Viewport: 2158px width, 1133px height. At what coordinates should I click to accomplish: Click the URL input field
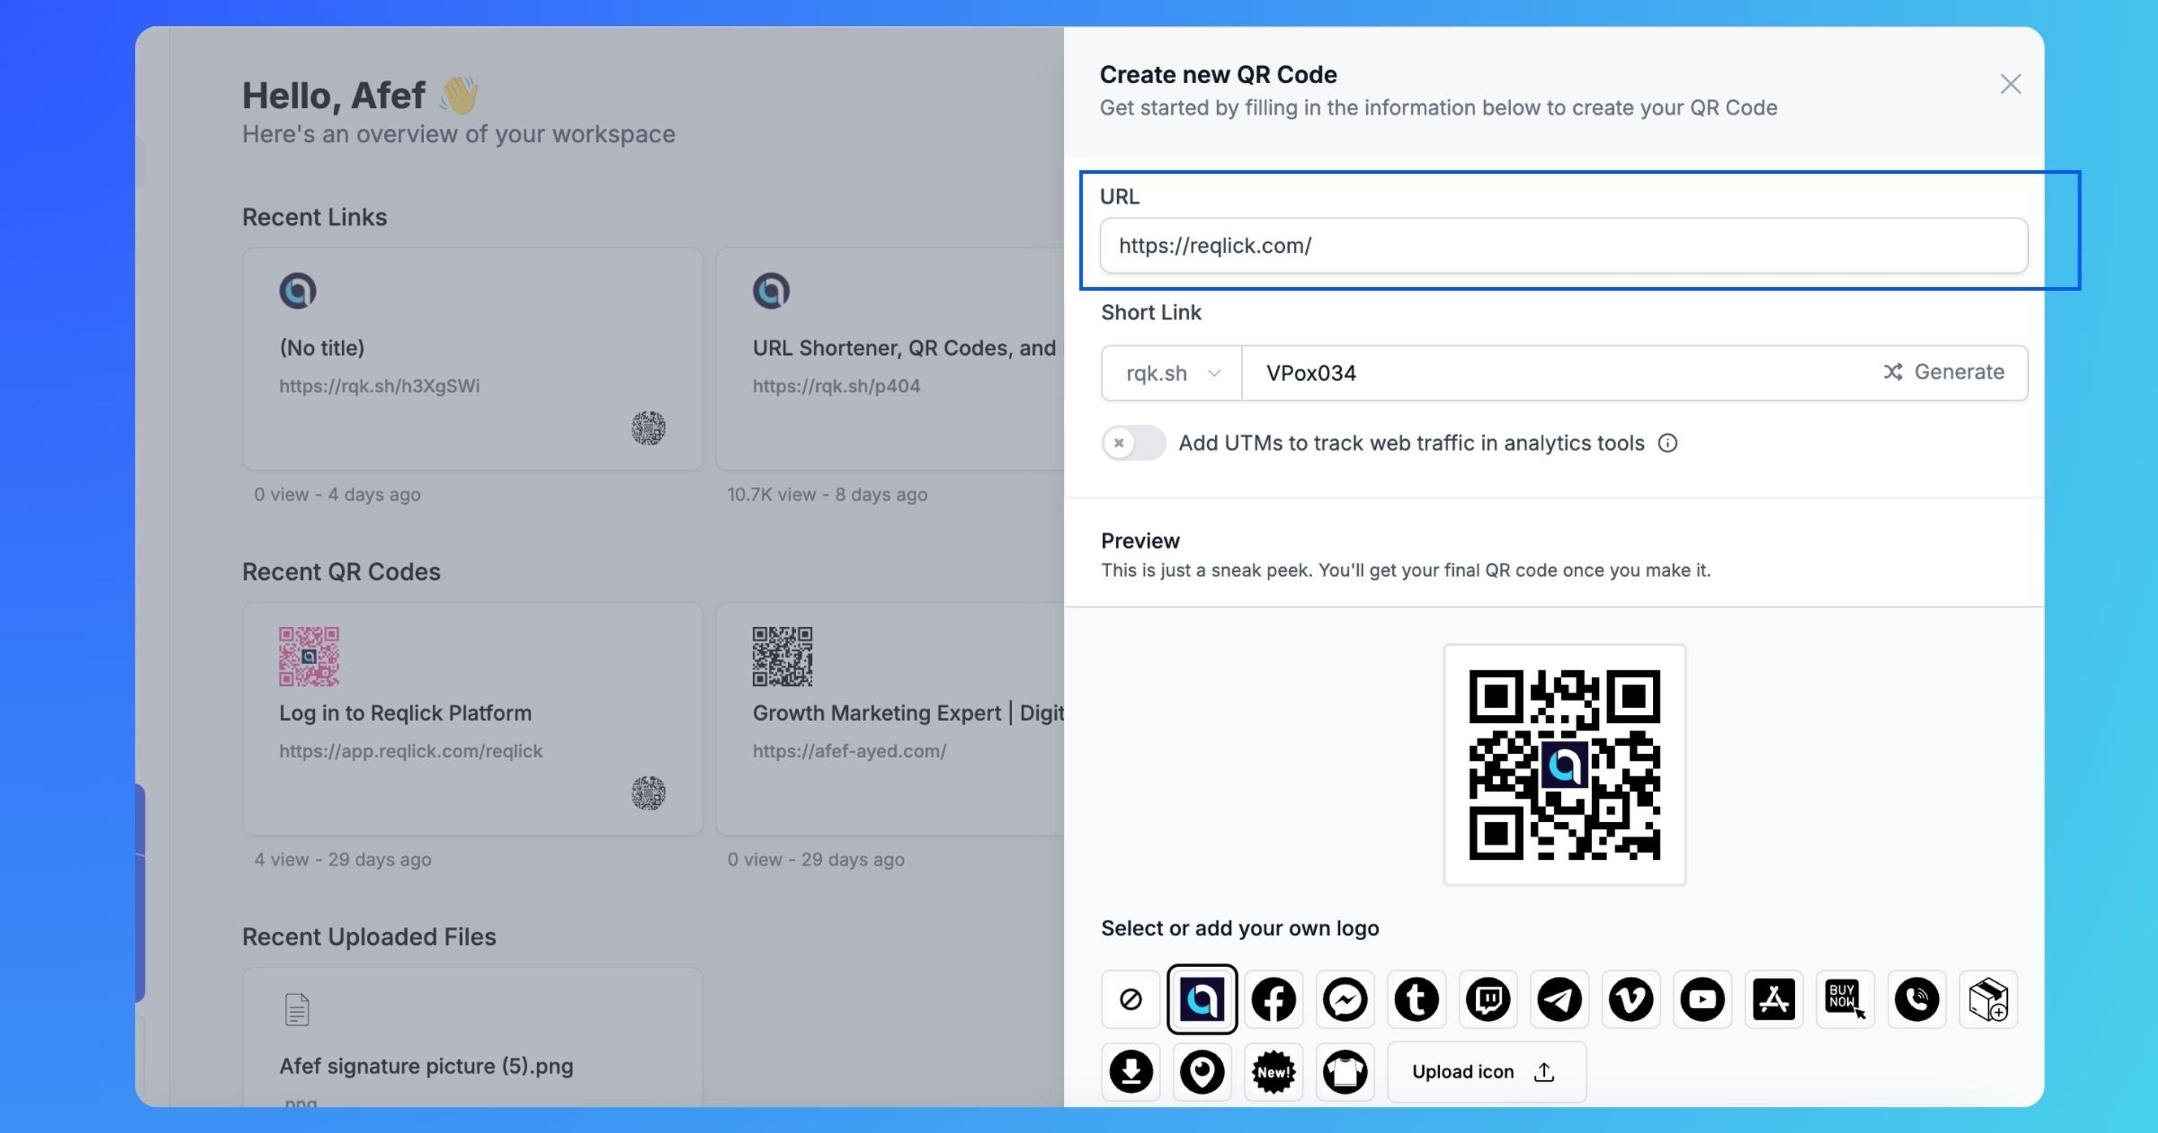coord(1562,246)
